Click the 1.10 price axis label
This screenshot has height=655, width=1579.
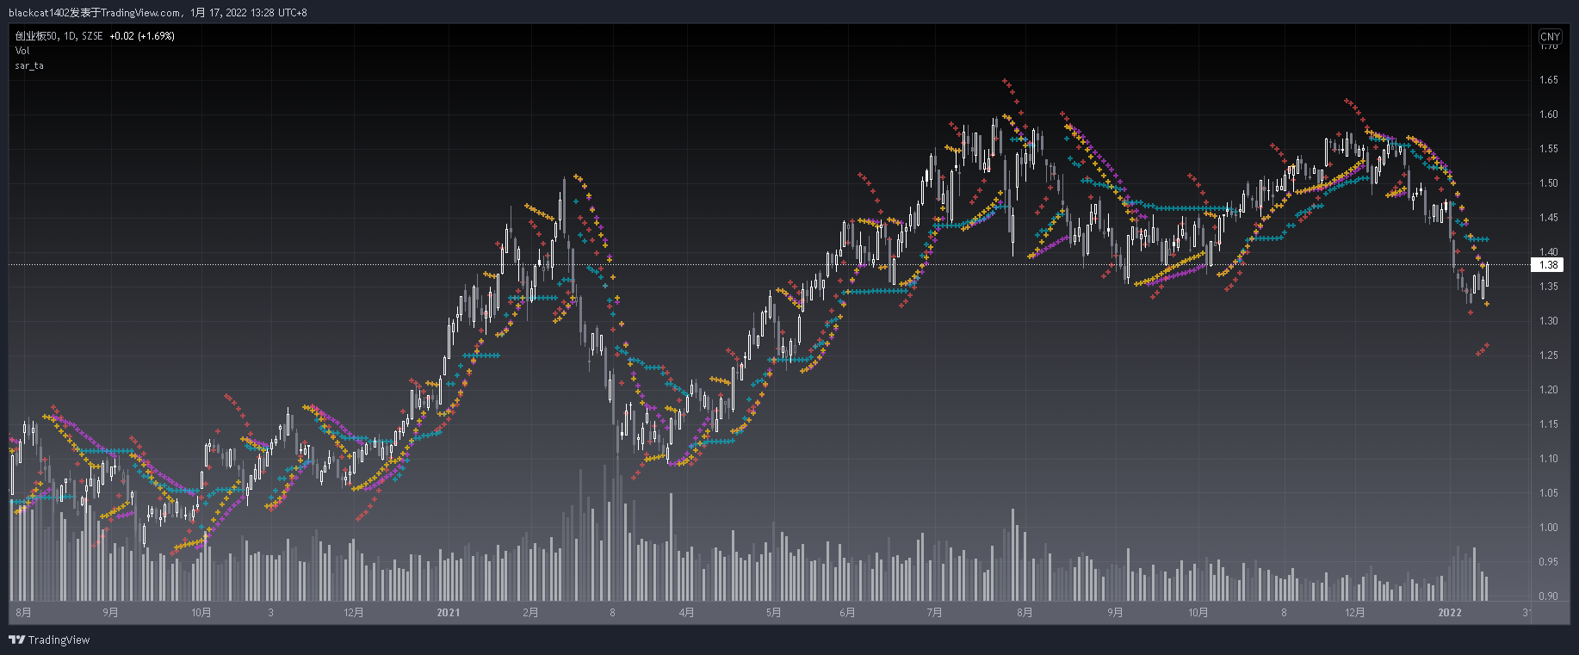[1549, 459]
